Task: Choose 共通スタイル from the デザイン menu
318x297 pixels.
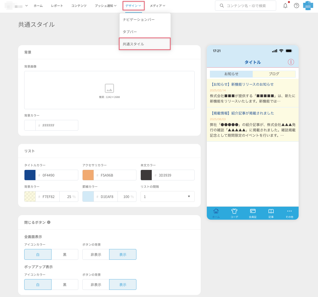Action: pos(145,44)
